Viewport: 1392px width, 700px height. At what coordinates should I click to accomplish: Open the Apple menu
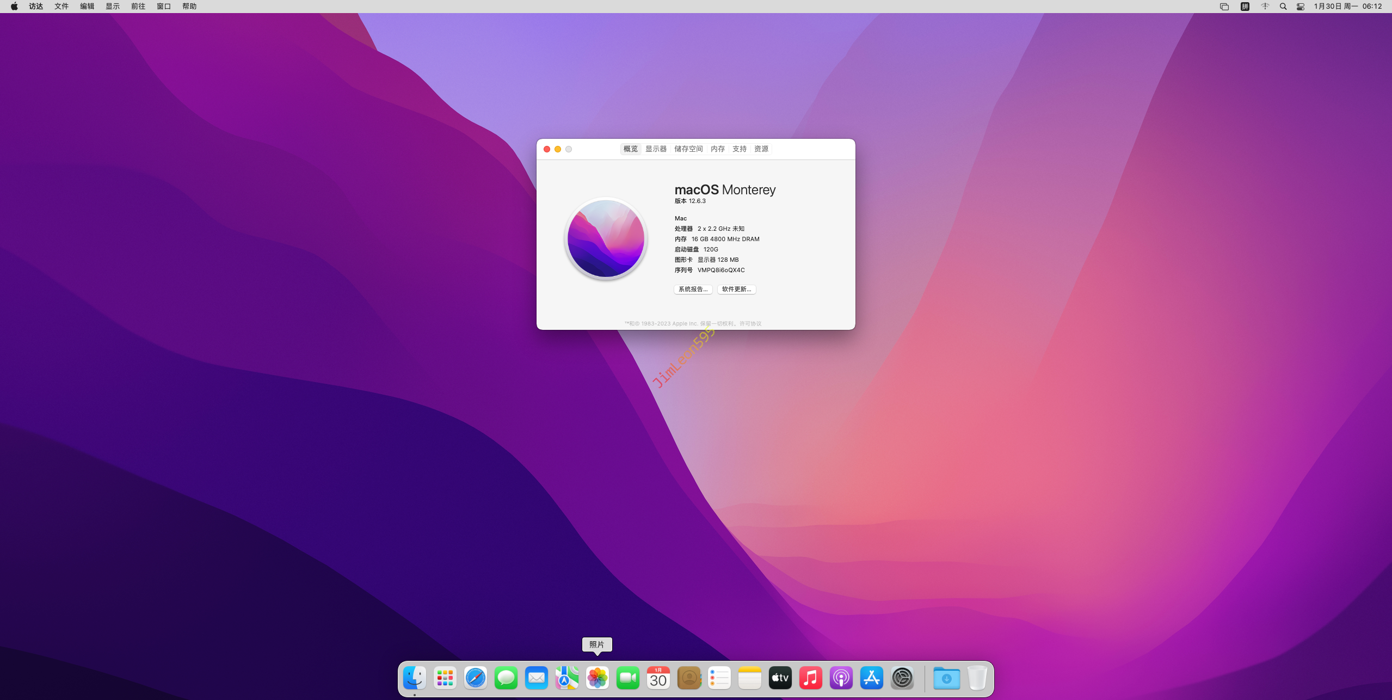14,7
